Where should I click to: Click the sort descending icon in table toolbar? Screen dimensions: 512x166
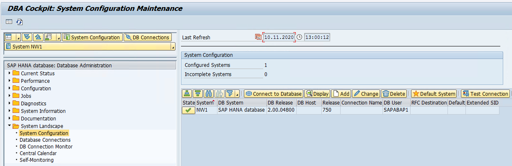[198, 94]
